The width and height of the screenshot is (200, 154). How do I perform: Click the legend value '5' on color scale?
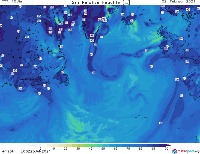[40, 148]
